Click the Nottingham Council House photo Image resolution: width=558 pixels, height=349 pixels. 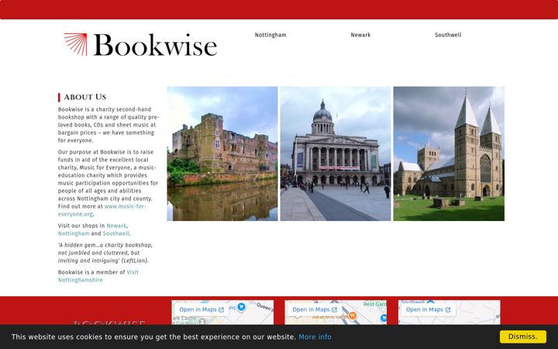(336, 154)
